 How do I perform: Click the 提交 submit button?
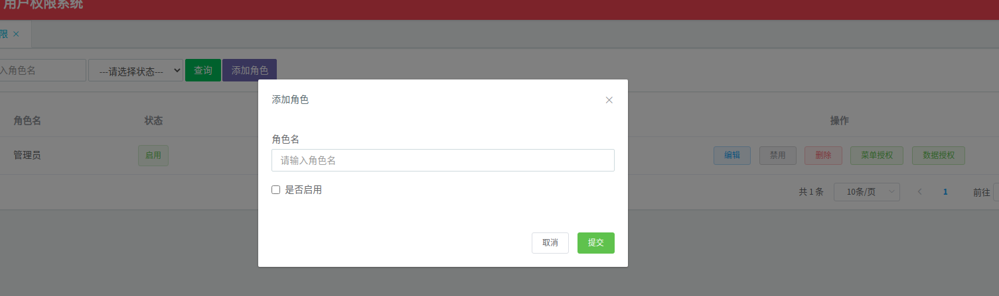click(x=596, y=243)
